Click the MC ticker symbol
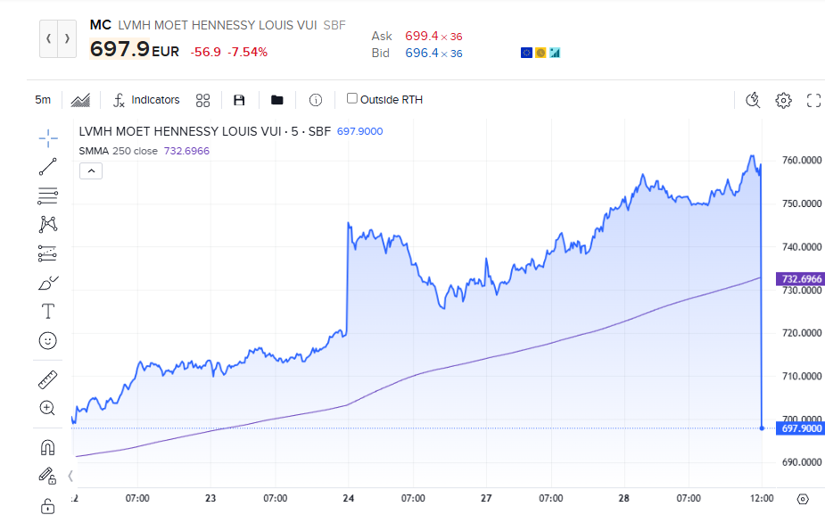Viewport: 825px width, 515px height. (x=101, y=25)
